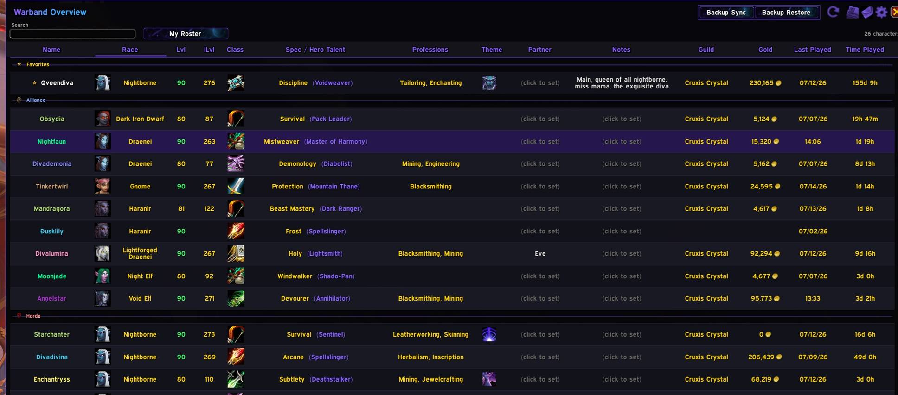This screenshot has width=898, height=395.
Task: Click Divalumina's partner name Eve
Action: point(540,254)
